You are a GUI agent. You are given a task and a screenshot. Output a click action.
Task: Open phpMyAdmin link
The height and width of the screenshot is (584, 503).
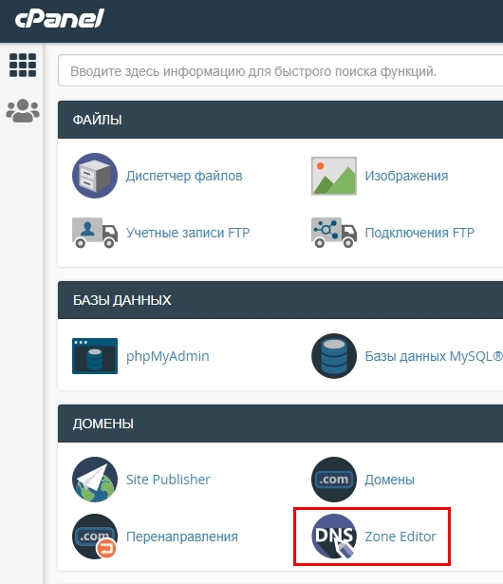click(x=168, y=356)
